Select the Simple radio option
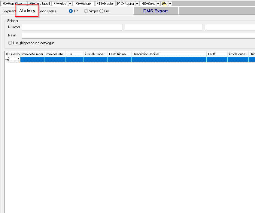 click(x=86, y=11)
